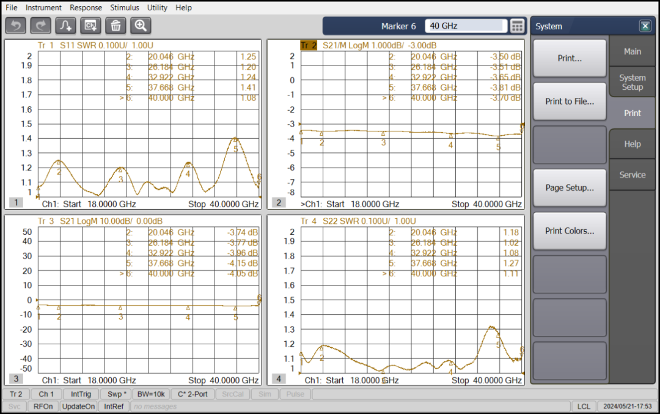Click the Sim status indicator
660x414 pixels.
click(x=265, y=394)
